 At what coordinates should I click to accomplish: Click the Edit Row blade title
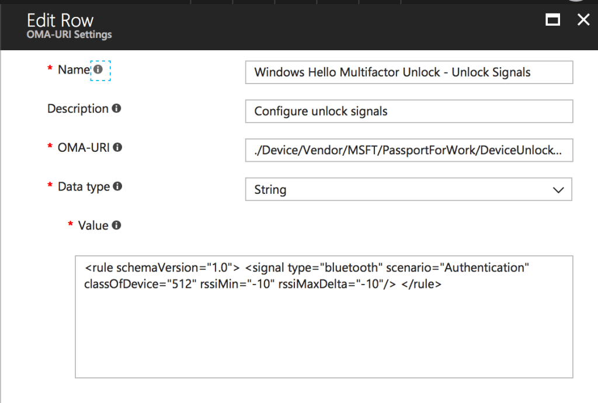[x=60, y=20]
